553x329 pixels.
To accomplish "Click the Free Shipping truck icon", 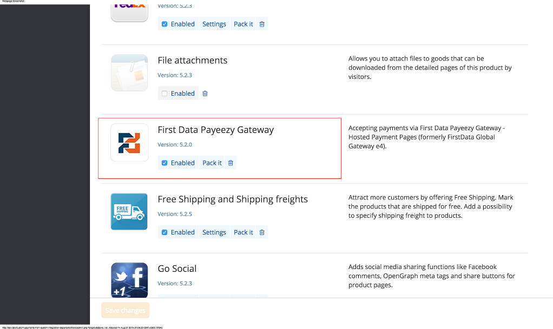I will click(129, 211).
